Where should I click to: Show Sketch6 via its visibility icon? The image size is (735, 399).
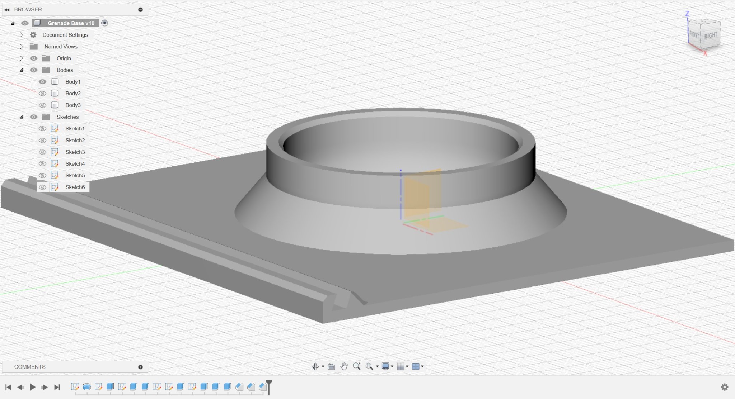[x=42, y=187]
